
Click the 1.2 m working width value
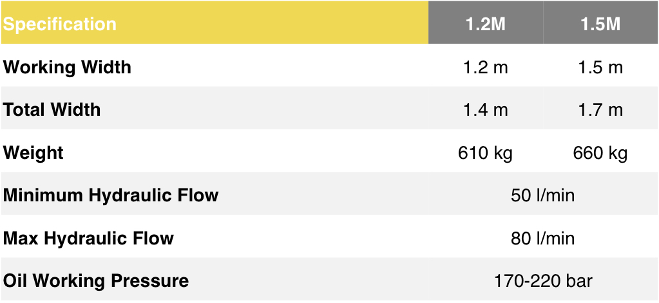tap(486, 68)
